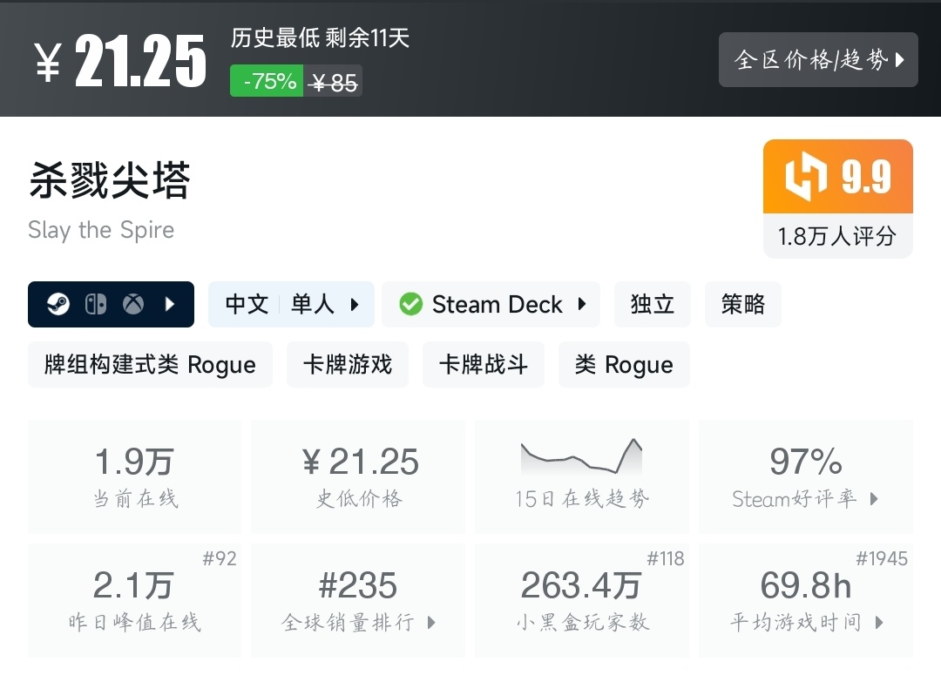
Task: Tap the 卡牌战斗 tag
Action: coord(484,365)
